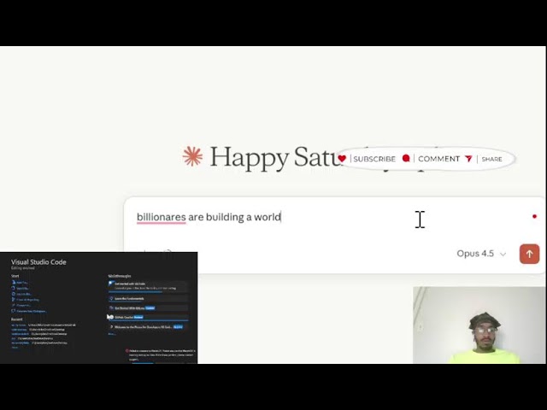
Task: Click into the chat prompt text field
Action: point(342,217)
